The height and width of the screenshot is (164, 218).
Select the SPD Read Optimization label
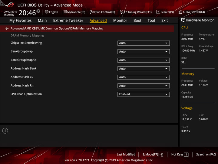(26, 94)
